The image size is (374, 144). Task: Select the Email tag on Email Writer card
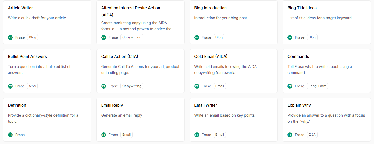pos(220,135)
